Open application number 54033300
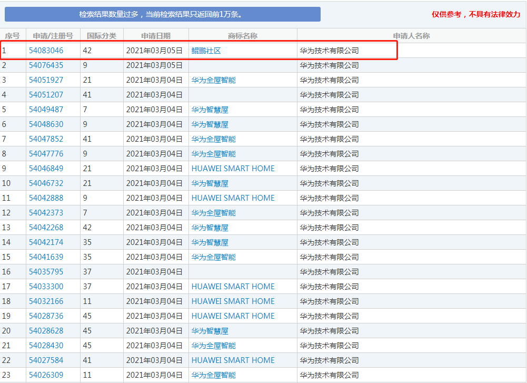Viewport: 527px width, 383px height. tap(46, 287)
